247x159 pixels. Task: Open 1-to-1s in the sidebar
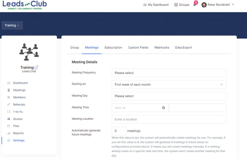[x=18, y=112]
